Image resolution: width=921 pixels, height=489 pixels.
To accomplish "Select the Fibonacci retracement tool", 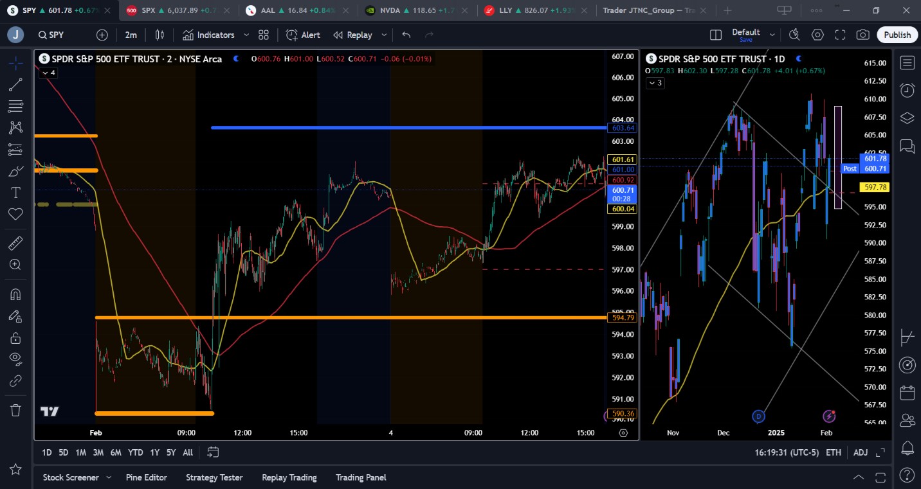I will coord(15,106).
